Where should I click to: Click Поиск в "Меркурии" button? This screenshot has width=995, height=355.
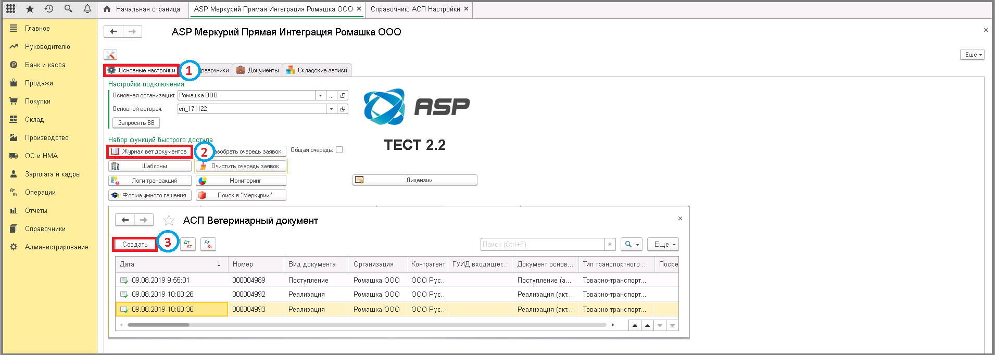point(241,195)
